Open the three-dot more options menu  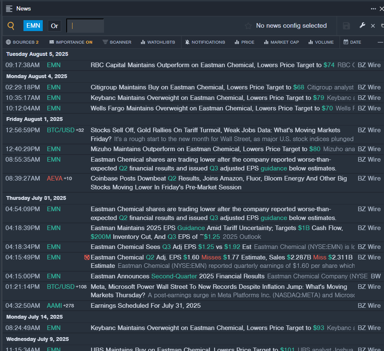click(x=373, y=9)
